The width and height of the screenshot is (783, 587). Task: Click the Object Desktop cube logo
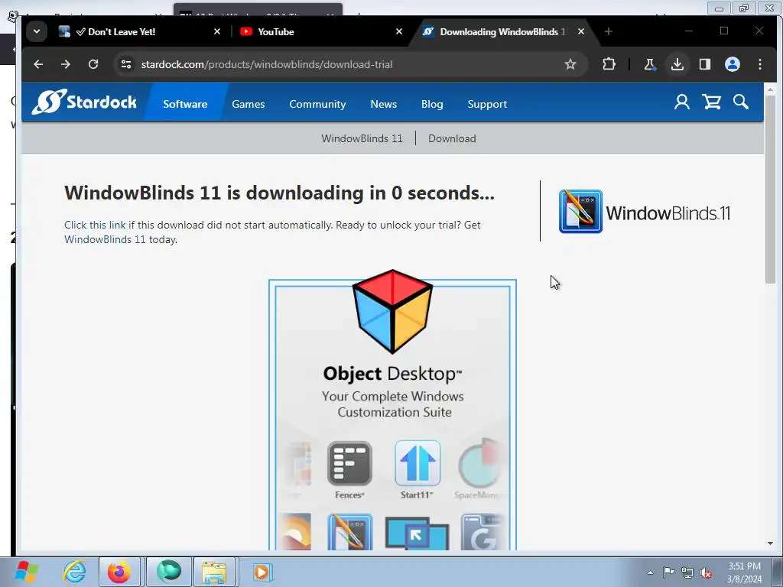tap(392, 311)
